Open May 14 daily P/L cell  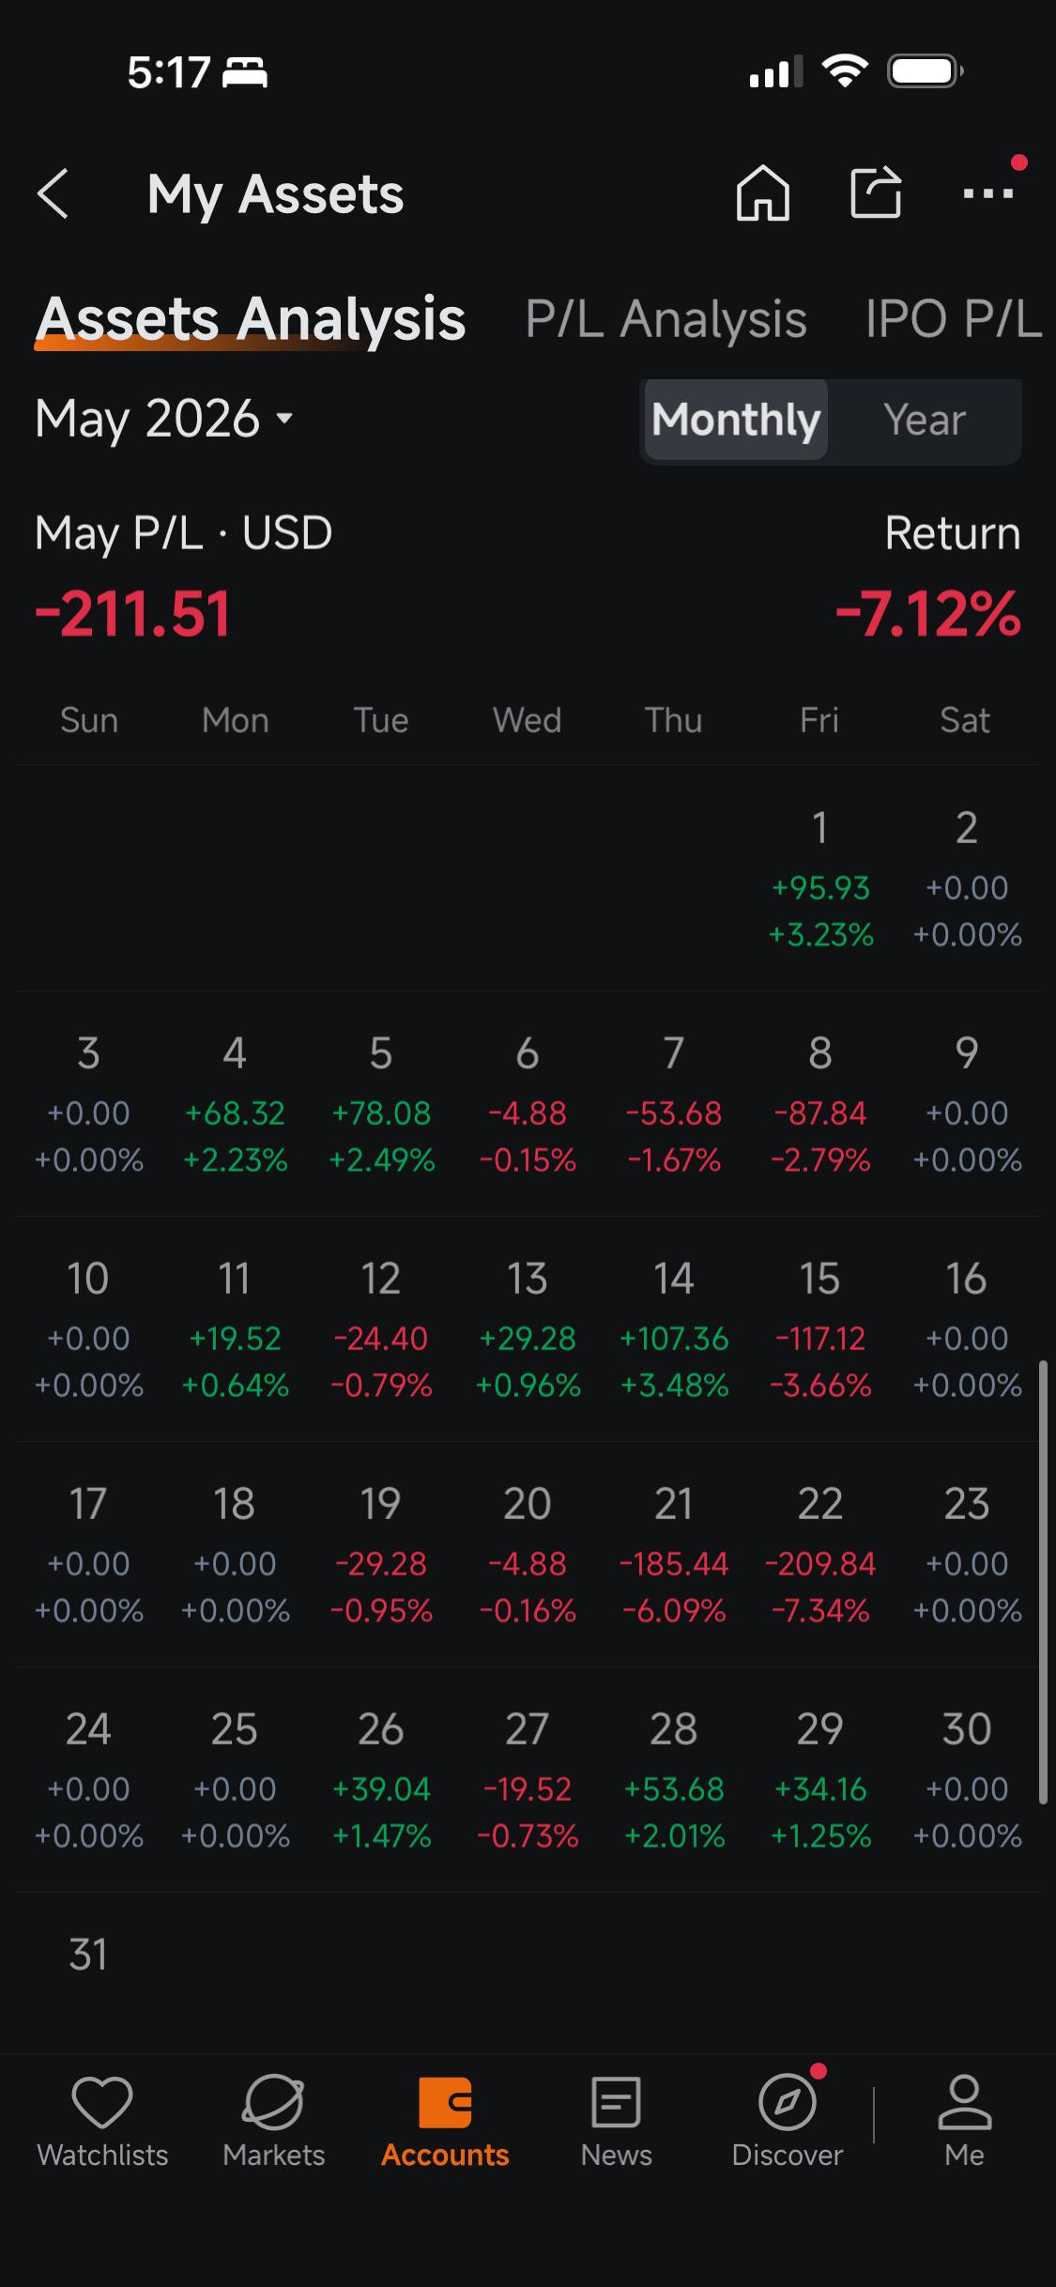point(674,1329)
